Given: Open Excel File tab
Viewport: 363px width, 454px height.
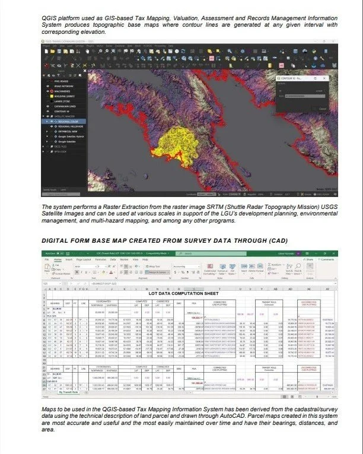Looking at the screenshot, I should point(47,260).
